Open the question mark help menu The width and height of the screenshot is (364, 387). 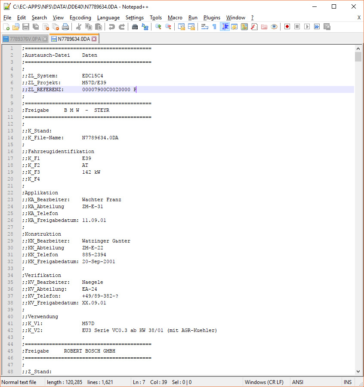[252, 18]
